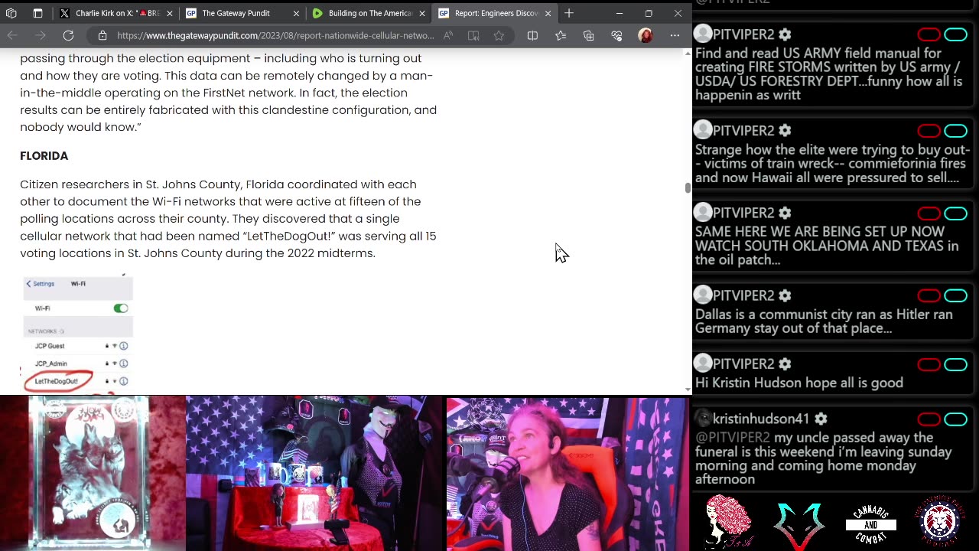The height and width of the screenshot is (551, 979).
Task: Click the circled LetTheDogOut! network entry
Action: pyautogui.click(x=57, y=381)
